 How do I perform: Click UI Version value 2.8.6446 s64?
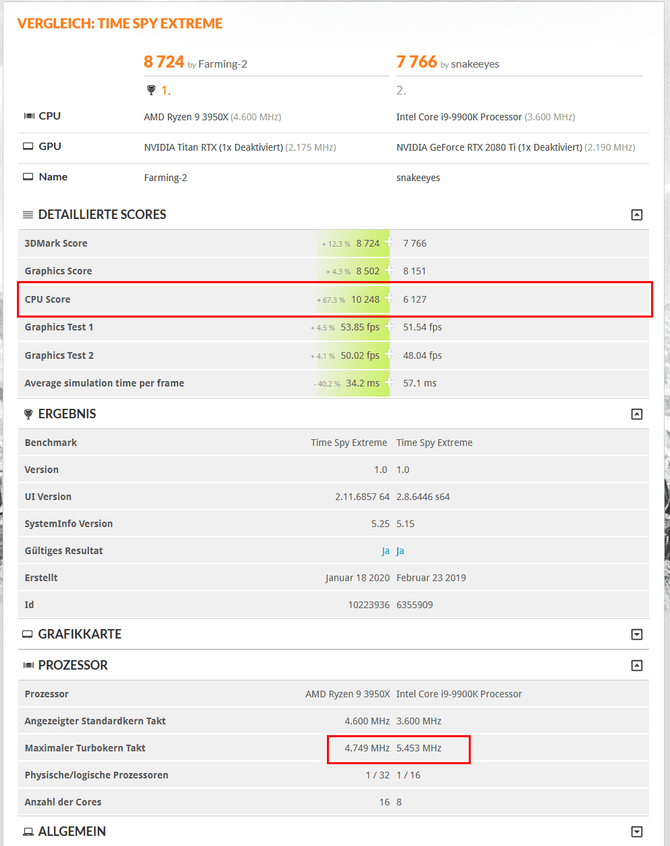423,497
